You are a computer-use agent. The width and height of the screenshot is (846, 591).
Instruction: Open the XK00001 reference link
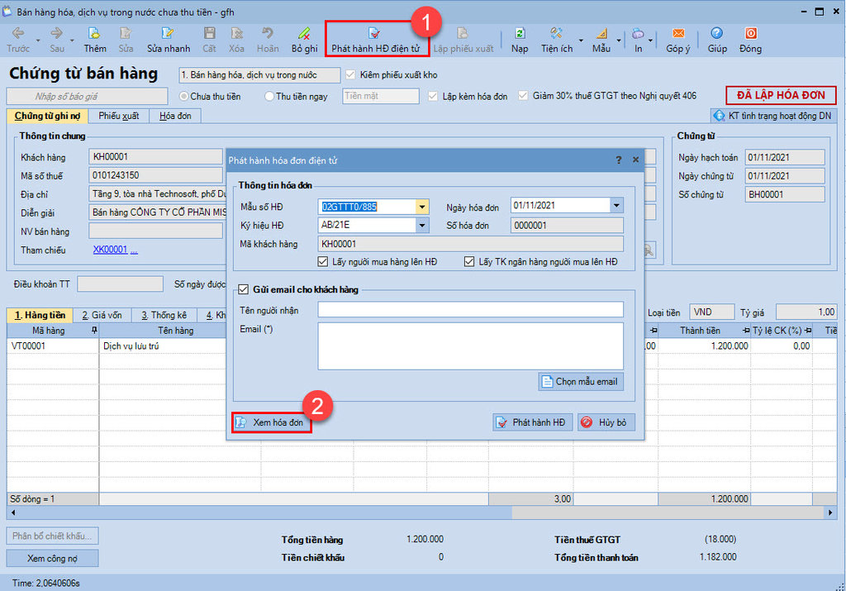pyautogui.click(x=110, y=250)
